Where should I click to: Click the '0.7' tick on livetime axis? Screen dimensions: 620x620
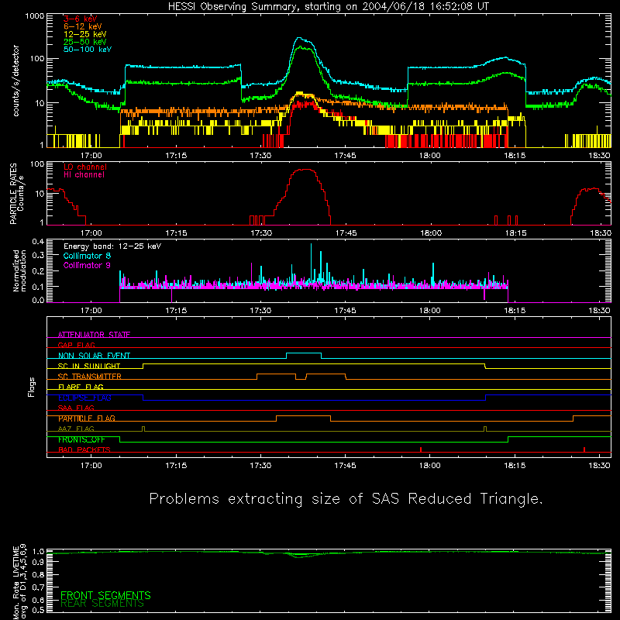(x=38, y=587)
